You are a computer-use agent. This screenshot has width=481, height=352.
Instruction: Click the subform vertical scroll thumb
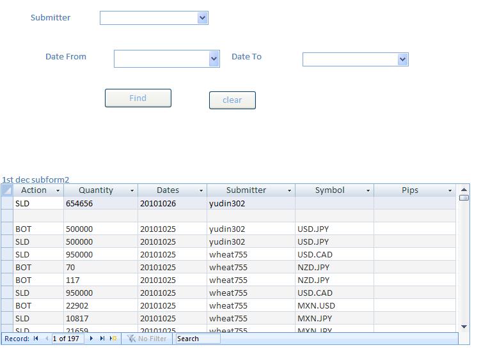(x=464, y=198)
